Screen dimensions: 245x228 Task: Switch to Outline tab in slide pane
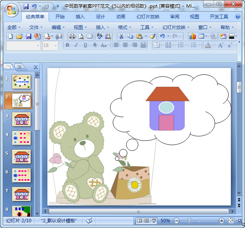[19, 67]
